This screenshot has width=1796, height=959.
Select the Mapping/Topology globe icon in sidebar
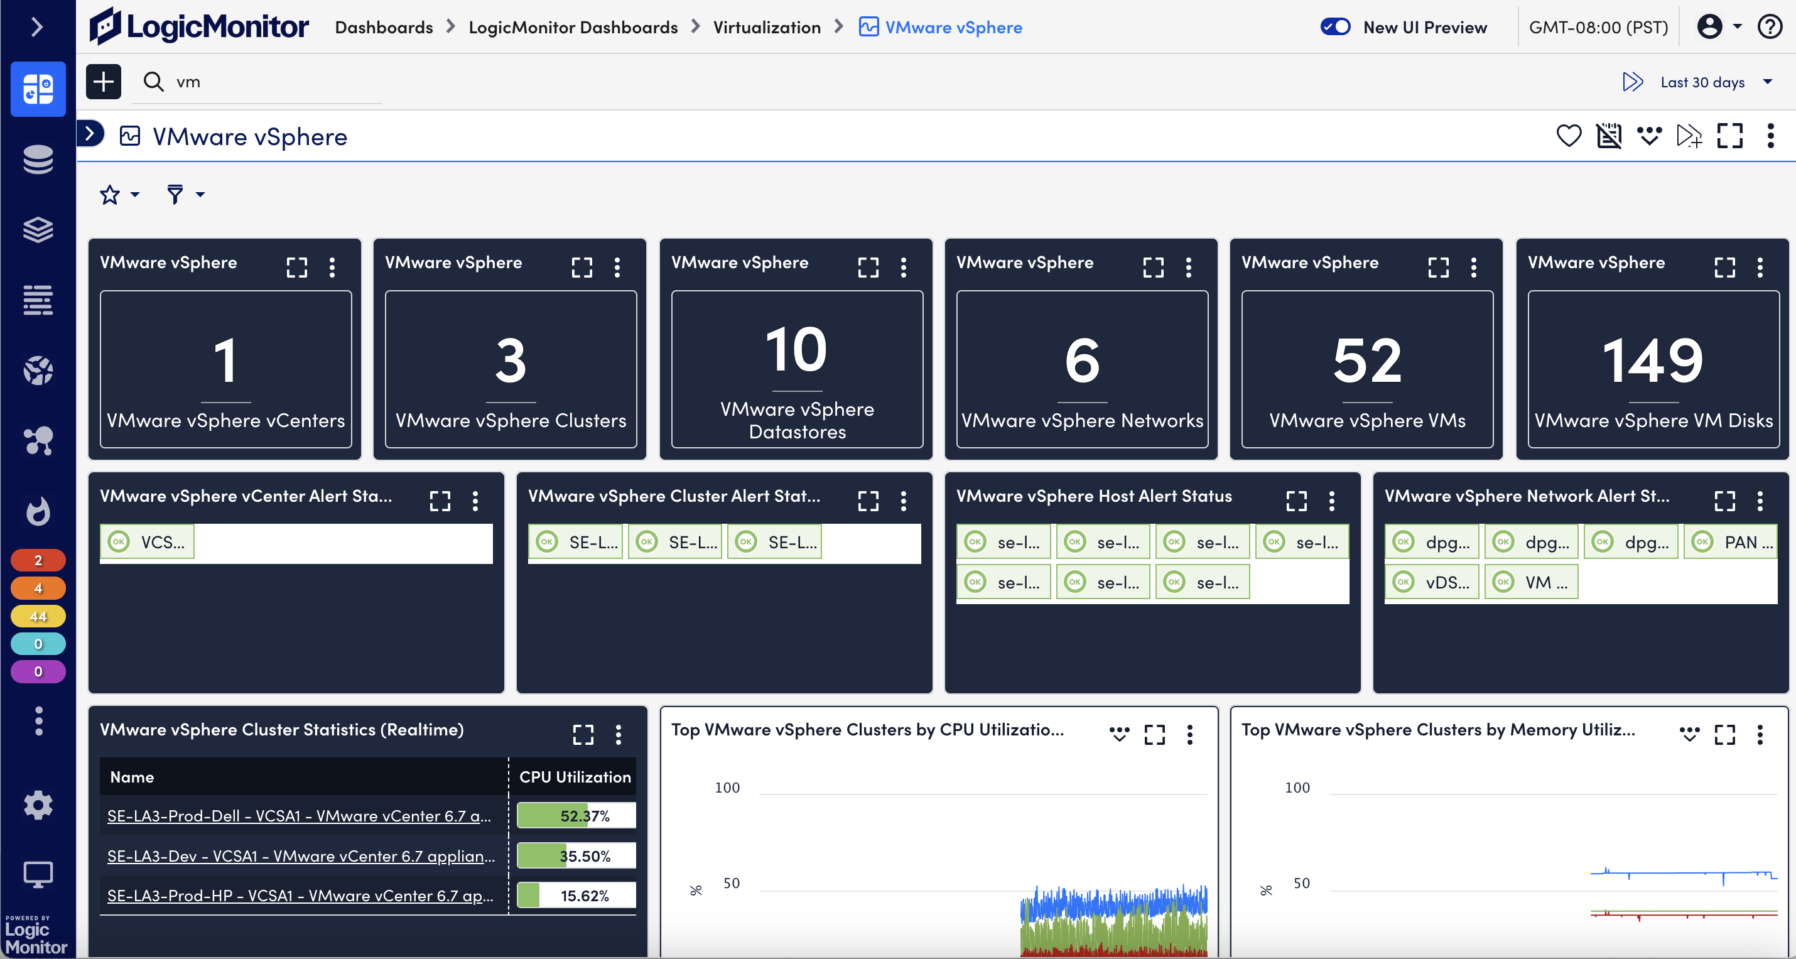click(38, 371)
